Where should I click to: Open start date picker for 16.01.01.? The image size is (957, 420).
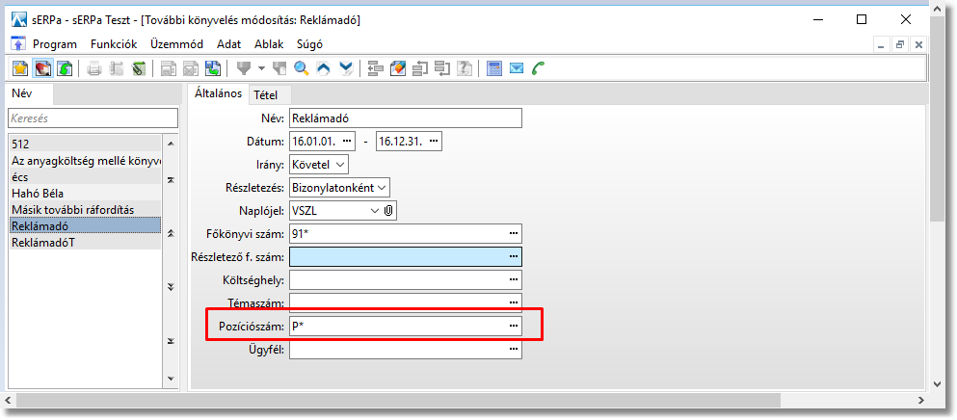click(347, 141)
